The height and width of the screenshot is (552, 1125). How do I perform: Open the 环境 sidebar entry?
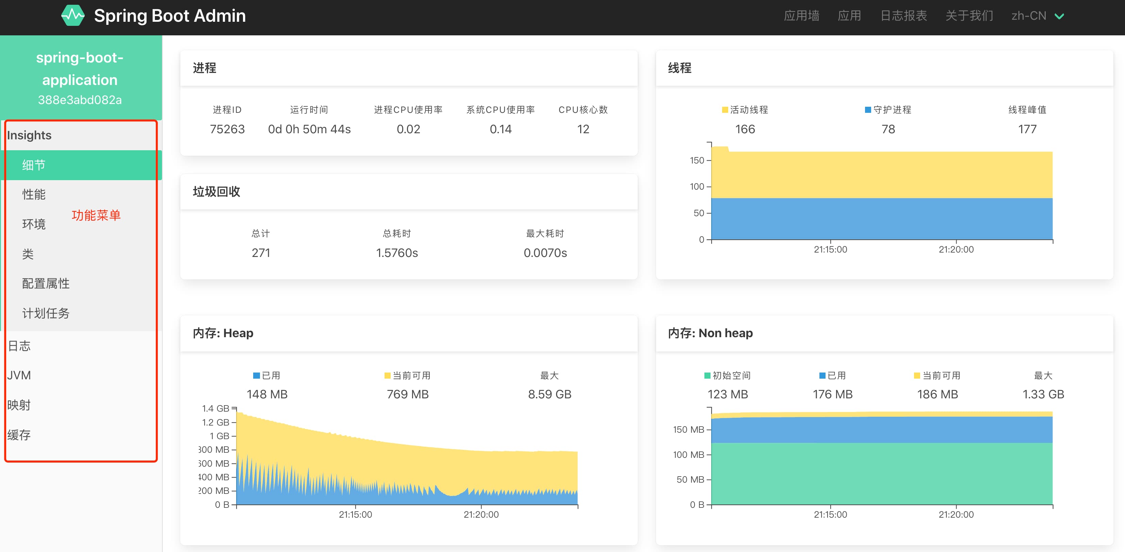click(x=34, y=224)
